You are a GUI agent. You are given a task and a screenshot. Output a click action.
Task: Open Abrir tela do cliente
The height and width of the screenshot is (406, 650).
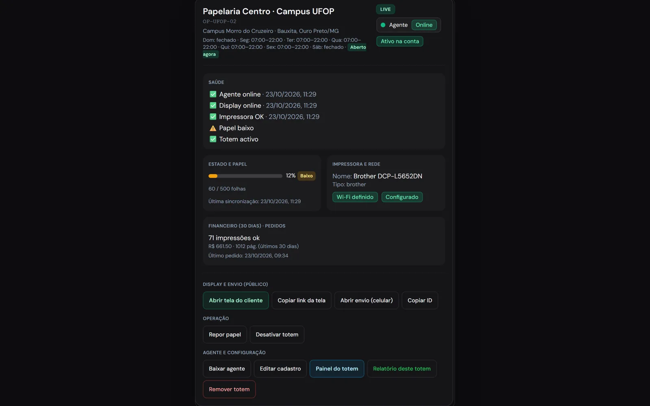(x=236, y=300)
